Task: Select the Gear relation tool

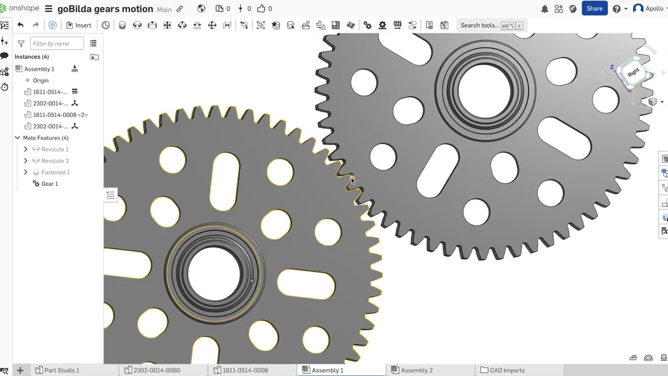Action: [367, 25]
